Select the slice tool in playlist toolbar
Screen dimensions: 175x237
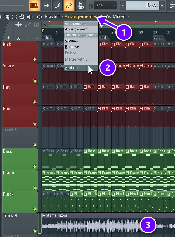tap(7, 17)
